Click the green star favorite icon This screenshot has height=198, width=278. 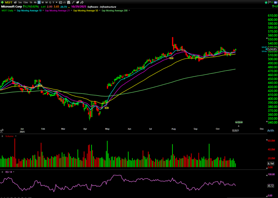[266, 2]
